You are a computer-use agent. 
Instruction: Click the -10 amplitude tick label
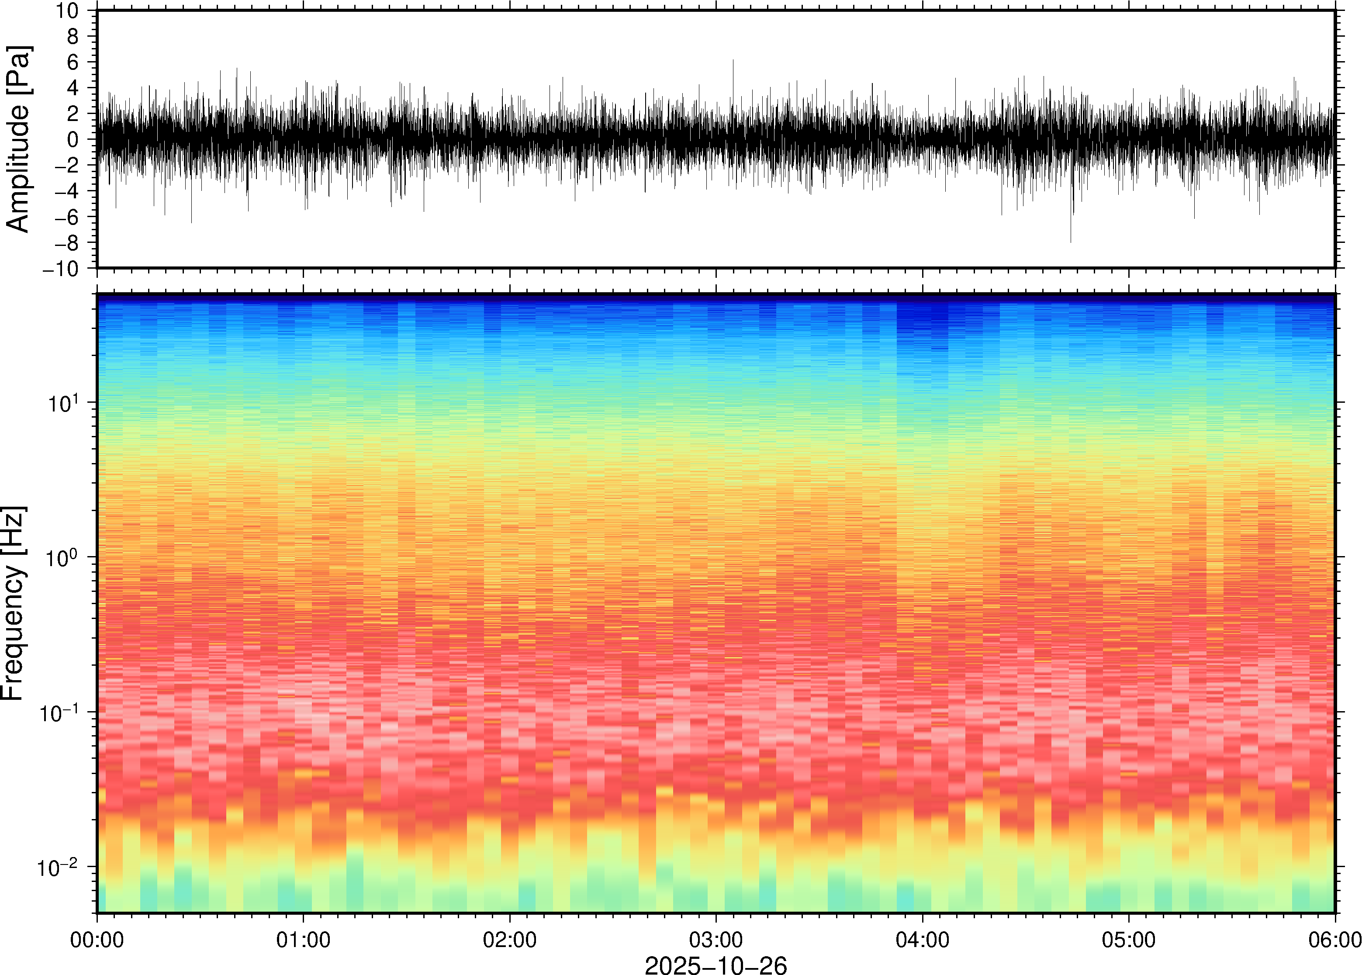click(61, 269)
